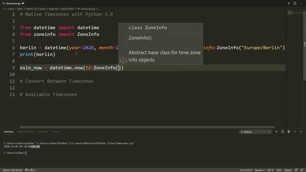The image size is (306, 172).
Task: Click 'class ZoneInfo' in signature popup
Action: point(148,28)
